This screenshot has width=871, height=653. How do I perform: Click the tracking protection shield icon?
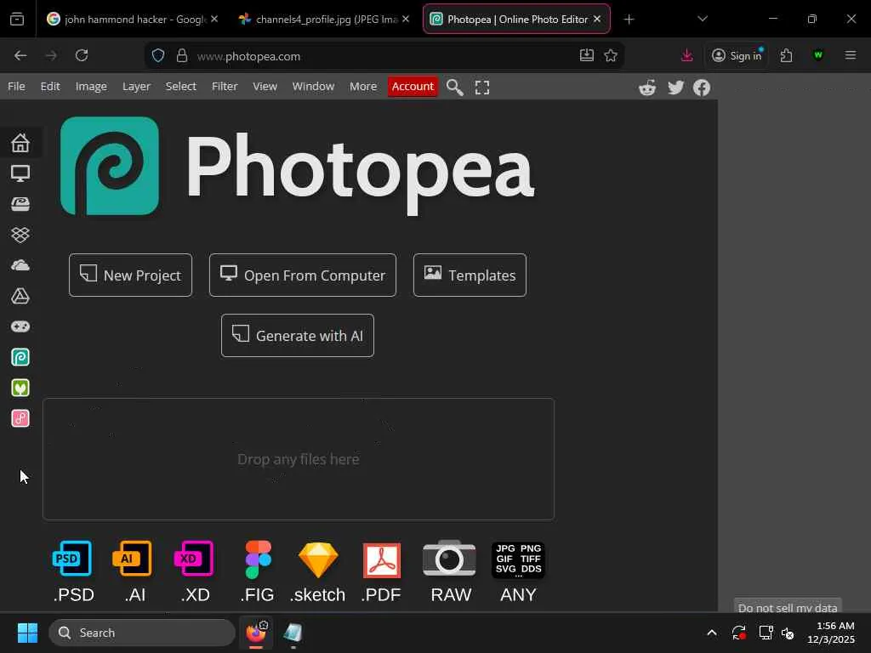pyautogui.click(x=158, y=55)
